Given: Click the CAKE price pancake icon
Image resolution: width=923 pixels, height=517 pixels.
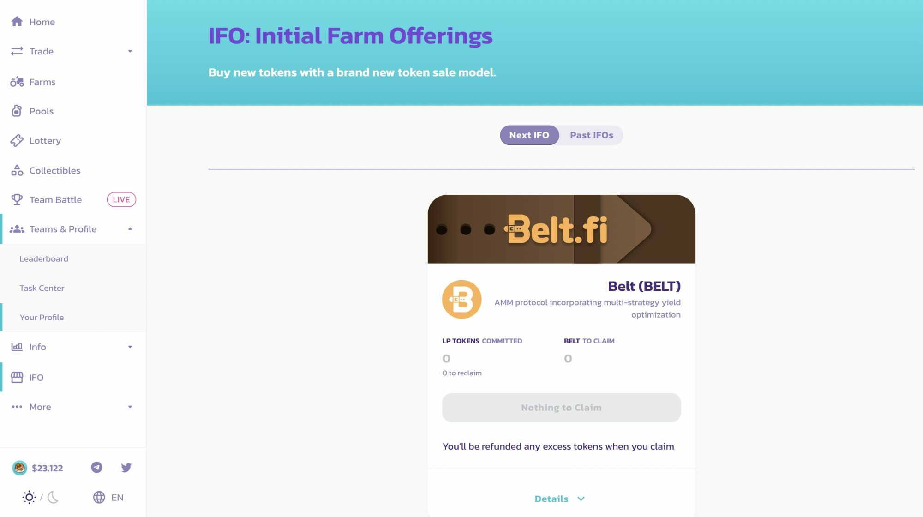Looking at the screenshot, I should [19, 468].
